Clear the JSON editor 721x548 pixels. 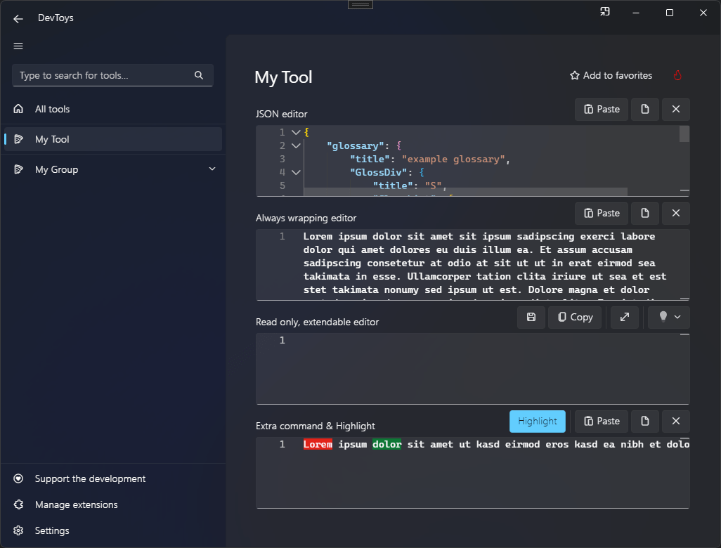(x=675, y=110)
